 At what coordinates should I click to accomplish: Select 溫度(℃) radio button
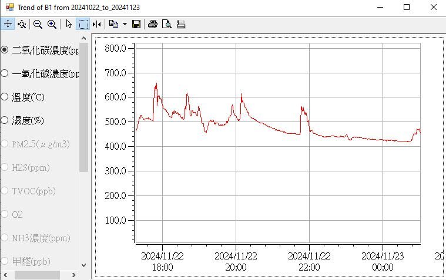(5, 97)
